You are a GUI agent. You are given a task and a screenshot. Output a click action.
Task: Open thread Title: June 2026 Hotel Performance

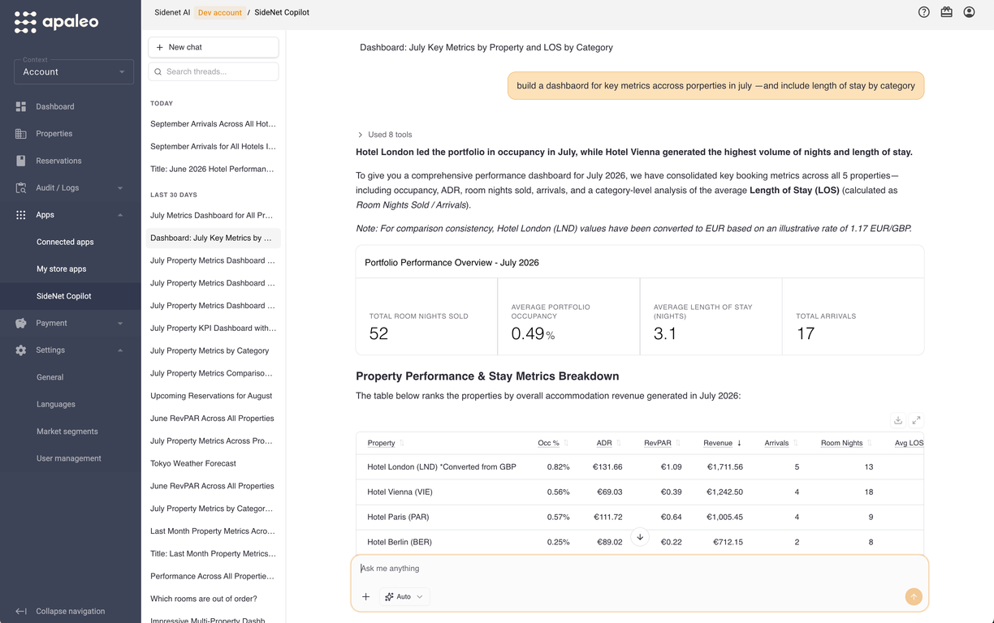(x=213, y=169)
